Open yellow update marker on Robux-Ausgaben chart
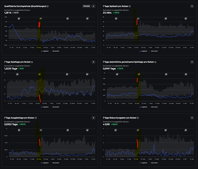Screen dimensions: 198x169 [x=138, y=130]
